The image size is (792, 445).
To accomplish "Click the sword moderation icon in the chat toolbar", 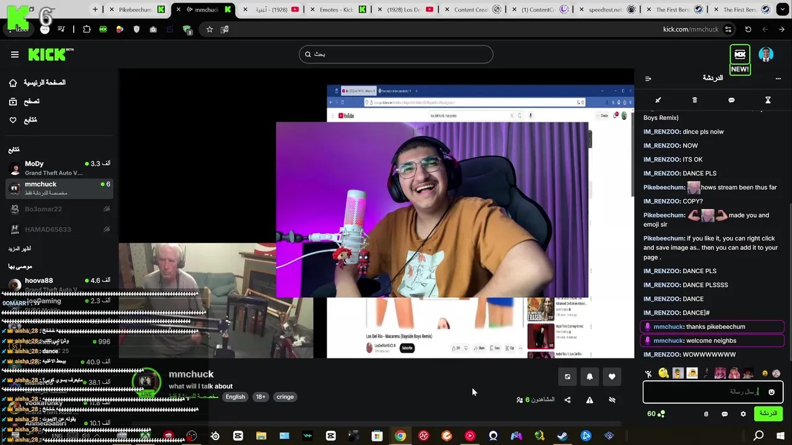I will click(658, 100).
